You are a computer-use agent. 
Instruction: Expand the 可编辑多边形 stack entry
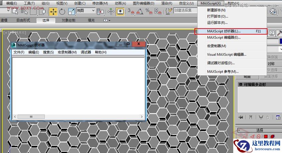(241, 84)
